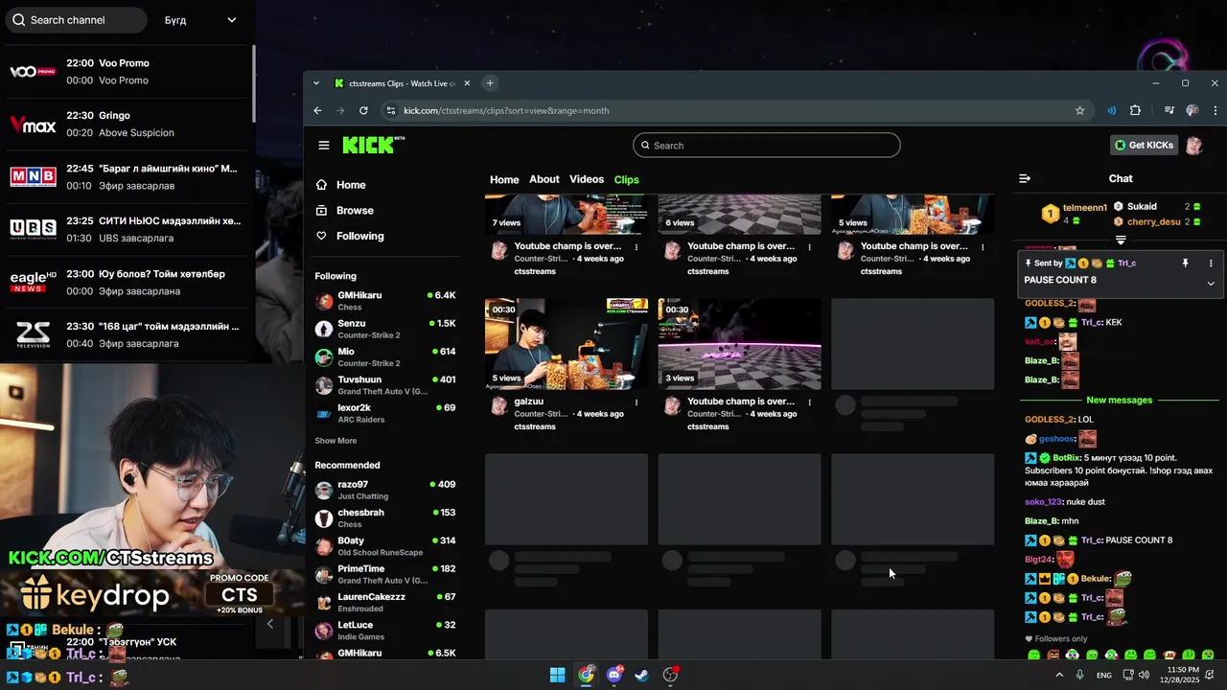Screen dimensions: 1227x690
Task: Open Senzu channel in Following list
Action: point(385,329)
